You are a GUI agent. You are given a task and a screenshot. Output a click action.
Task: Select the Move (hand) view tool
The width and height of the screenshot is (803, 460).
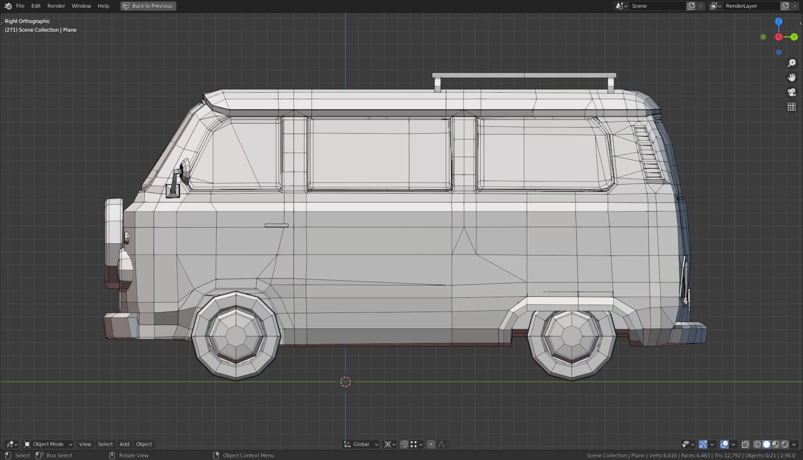pos(792,77)
